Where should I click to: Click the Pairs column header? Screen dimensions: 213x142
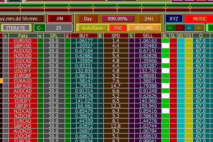[x=23, y=36]
